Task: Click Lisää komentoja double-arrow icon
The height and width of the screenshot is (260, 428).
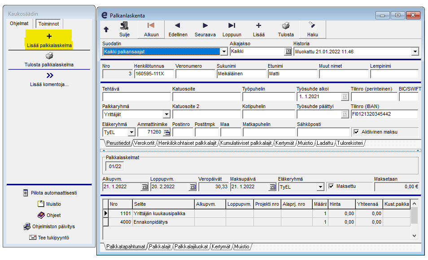Action: pos(50,76)
